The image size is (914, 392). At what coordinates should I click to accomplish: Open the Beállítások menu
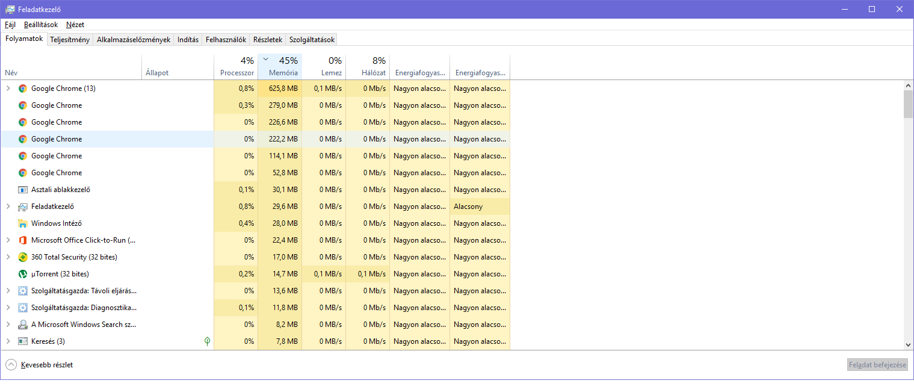pos(41,25)
